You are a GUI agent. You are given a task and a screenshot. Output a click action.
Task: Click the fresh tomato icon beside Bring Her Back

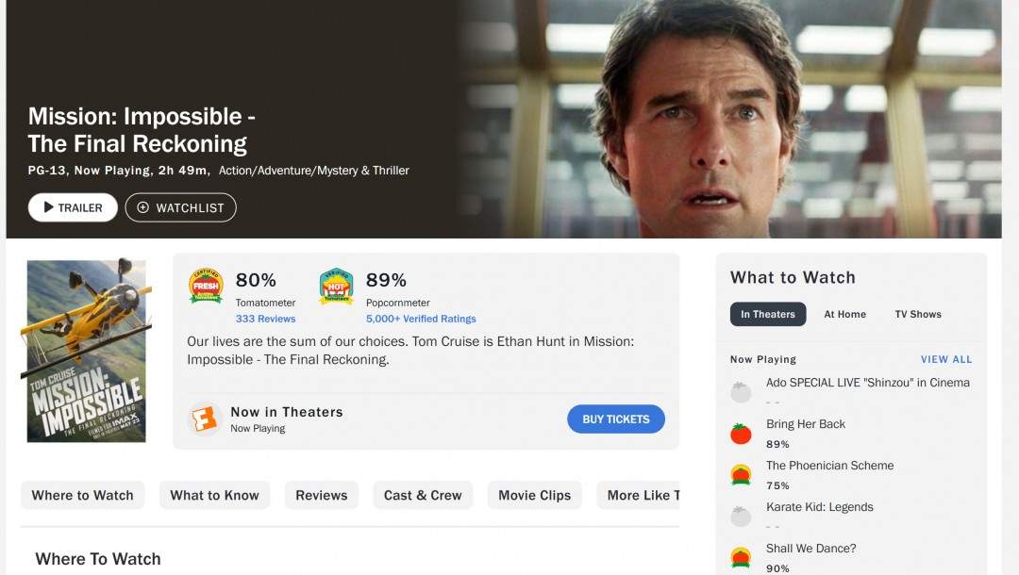pos(741,434)
